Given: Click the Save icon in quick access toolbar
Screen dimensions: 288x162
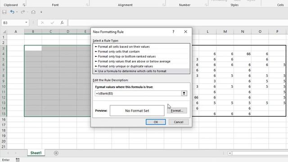Looking at the screenshot, I should [x=4, y=12].
